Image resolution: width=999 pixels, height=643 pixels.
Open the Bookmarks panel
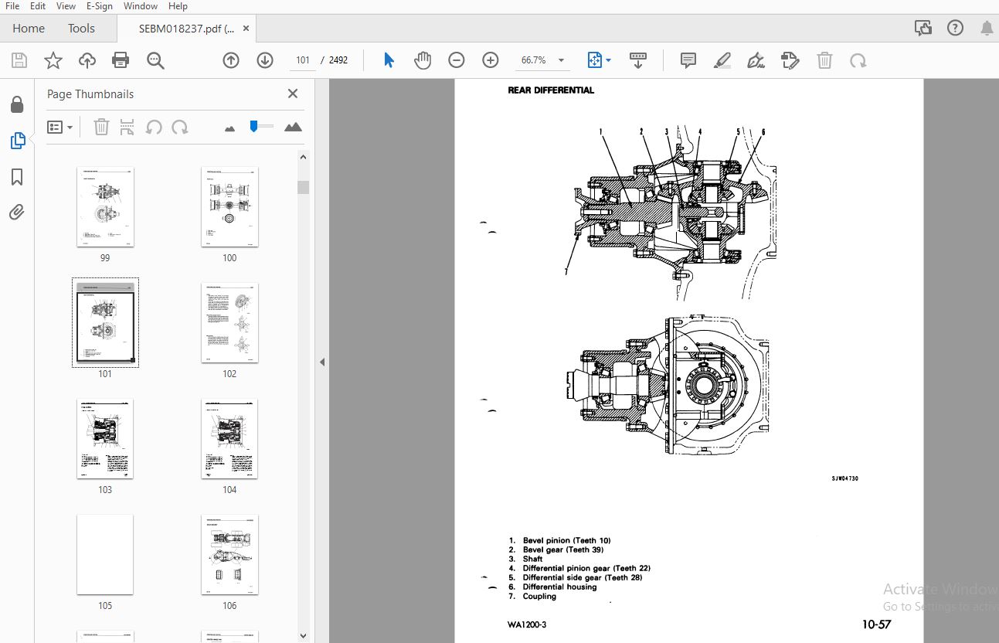point(17,177)
